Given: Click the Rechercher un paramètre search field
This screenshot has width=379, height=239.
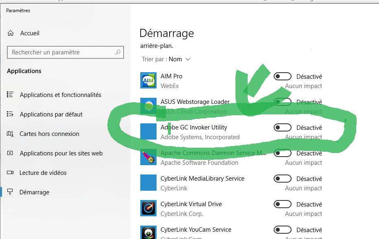Looking at the screenshot, I should (65, 52).
